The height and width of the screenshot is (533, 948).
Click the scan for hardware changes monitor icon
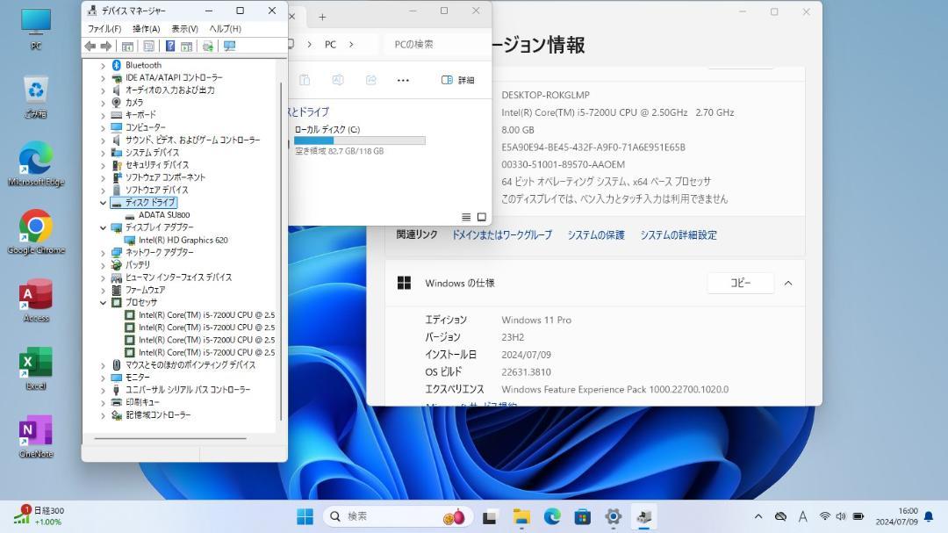[229, 46]
